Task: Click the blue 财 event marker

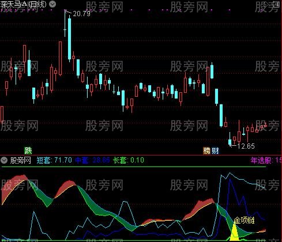Action: coord(215,151)
